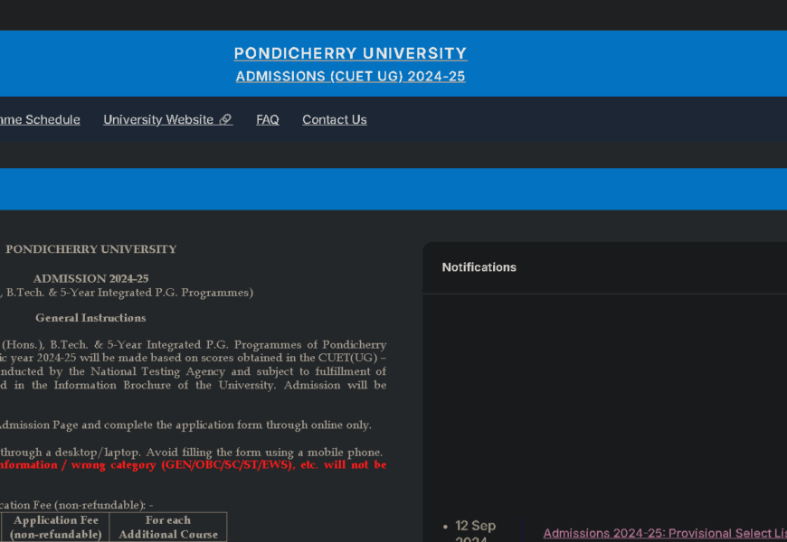Open the Programme Schedule menu item
The width and height of the screenshot is (787, 542).
coord(40,120)
